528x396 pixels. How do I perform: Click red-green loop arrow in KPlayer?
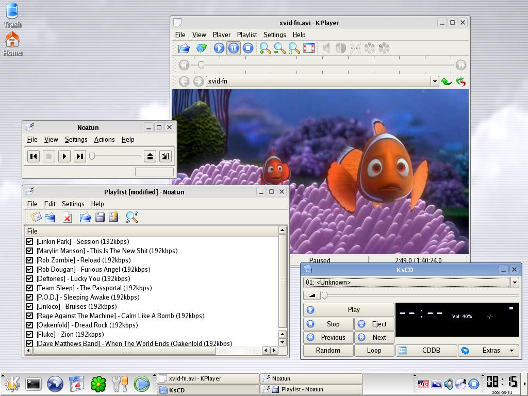coord(461,81)
